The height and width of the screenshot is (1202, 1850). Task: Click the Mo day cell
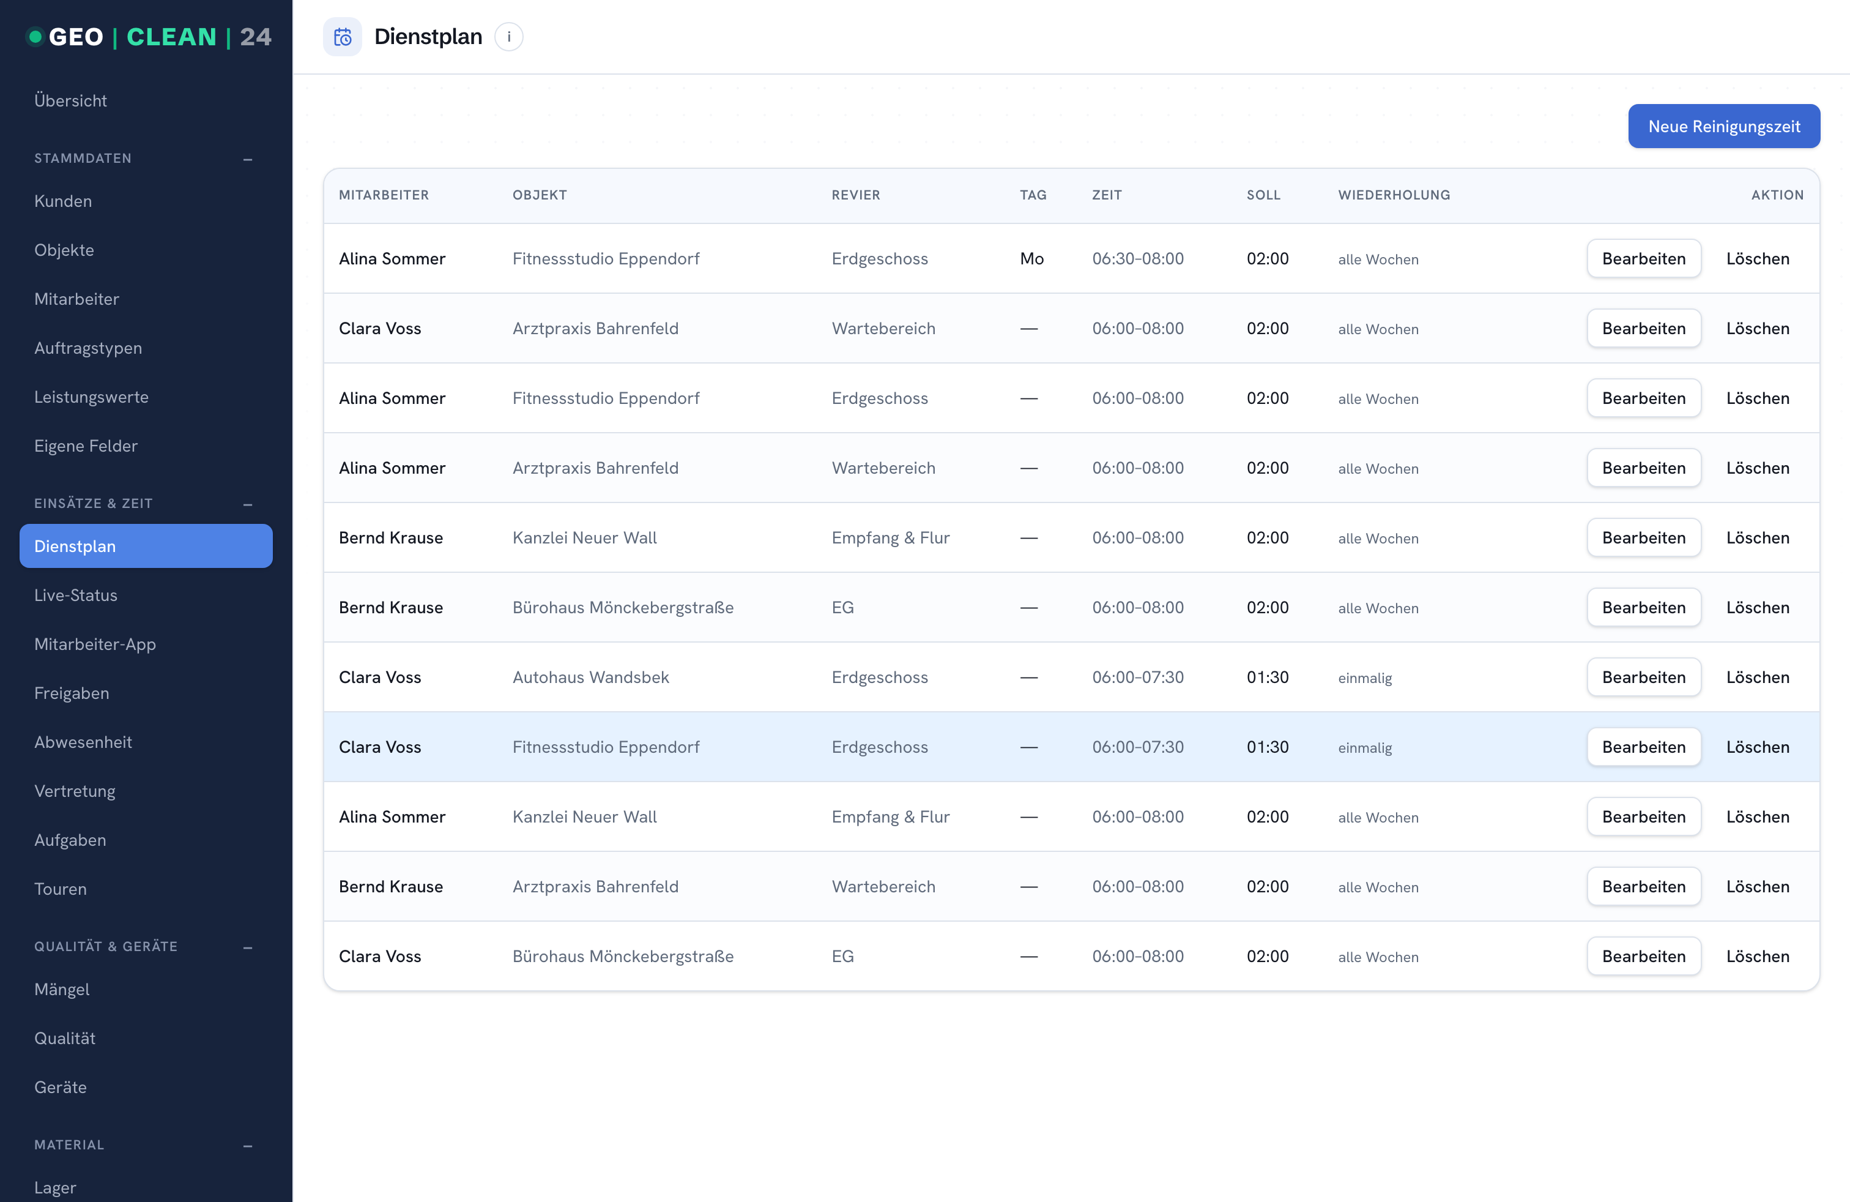pos(1031,258)
